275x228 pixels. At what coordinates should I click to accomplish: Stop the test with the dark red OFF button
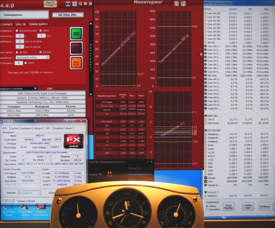point(76,48)
